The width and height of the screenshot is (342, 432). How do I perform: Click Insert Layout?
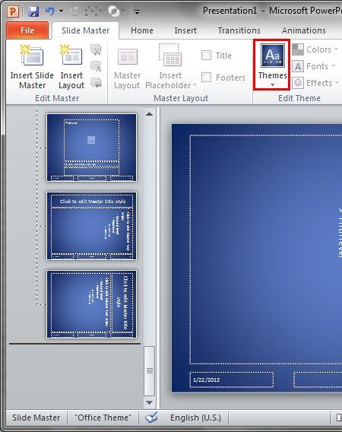(x=71, y=67)
